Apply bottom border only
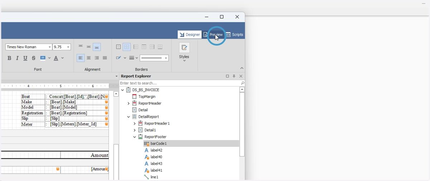430x181 pixels. coord(160,47)
